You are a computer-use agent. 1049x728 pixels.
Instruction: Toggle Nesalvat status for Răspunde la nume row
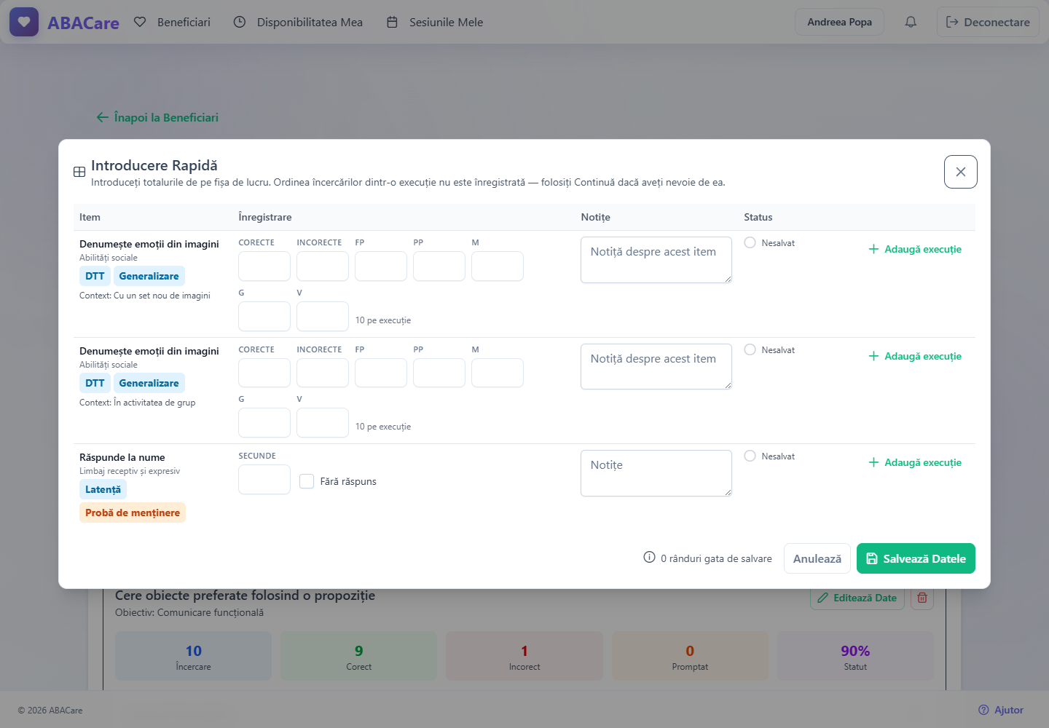(750, 456)
